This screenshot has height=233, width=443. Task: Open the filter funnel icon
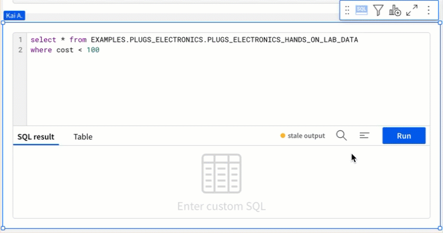coord(378,10)
